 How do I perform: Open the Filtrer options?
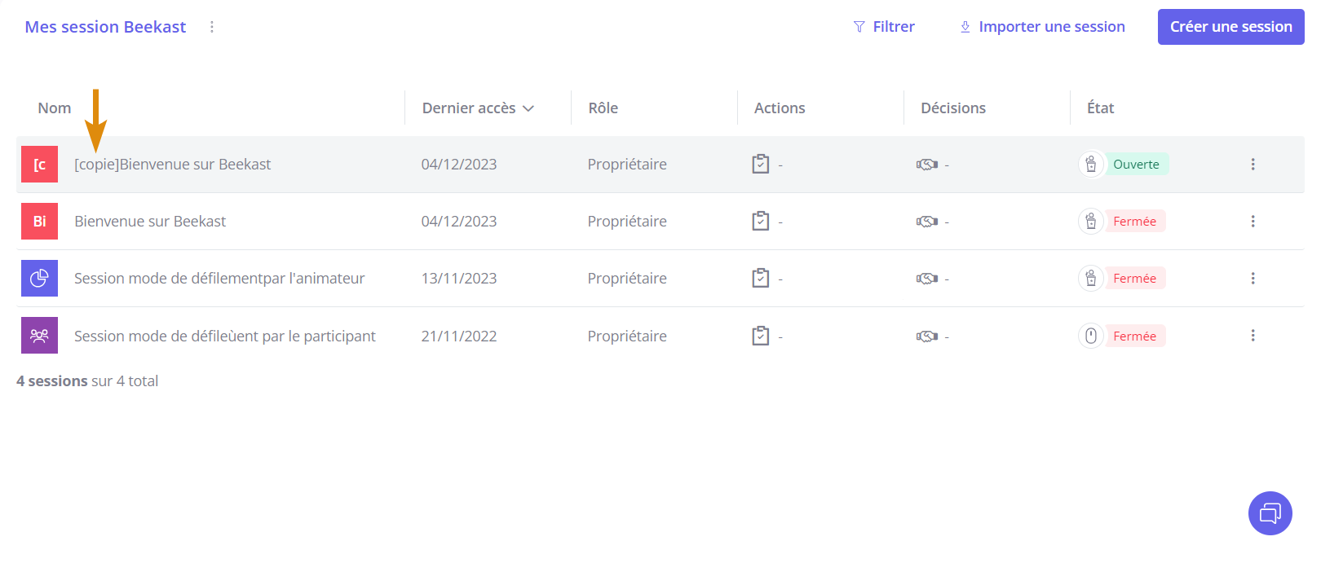884,27
